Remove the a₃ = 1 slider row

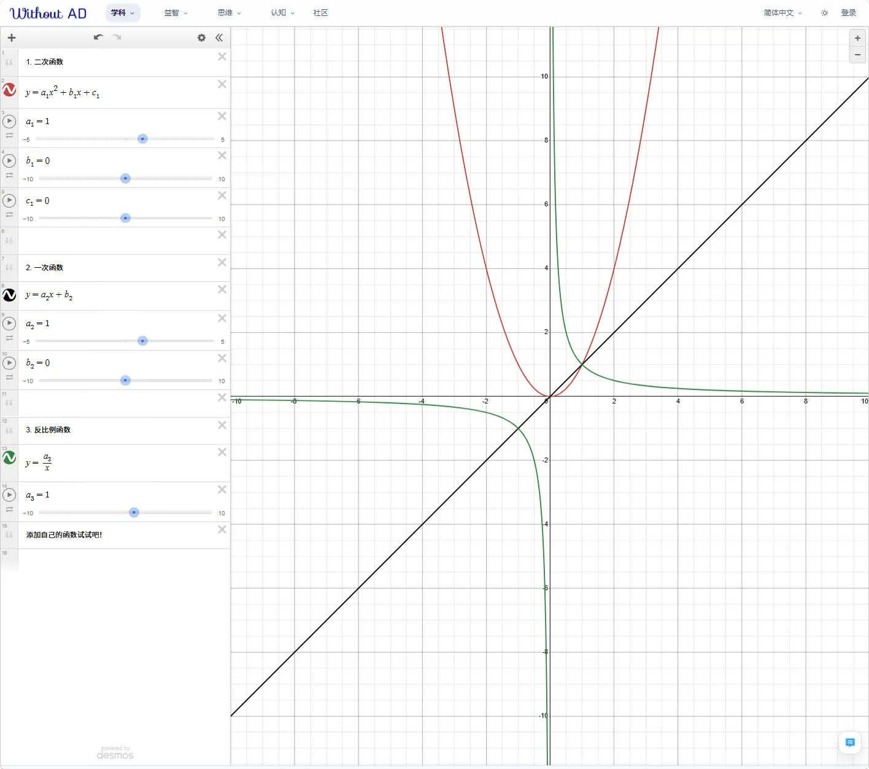pos(222,490)
